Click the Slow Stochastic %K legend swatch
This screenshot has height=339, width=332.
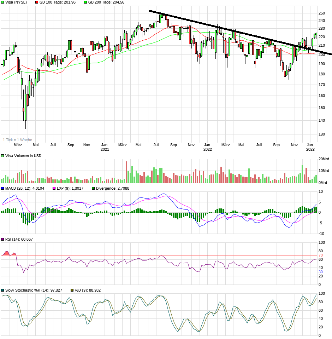click(x=3, y=290)
